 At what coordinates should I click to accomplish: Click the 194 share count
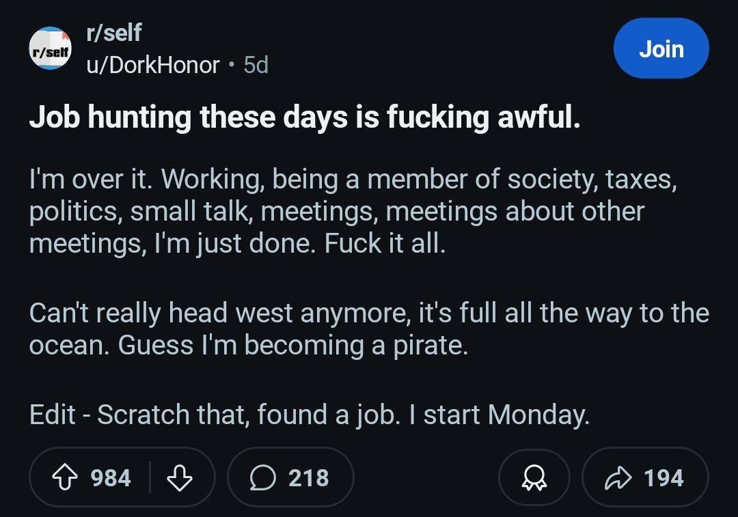coord(664,477)
